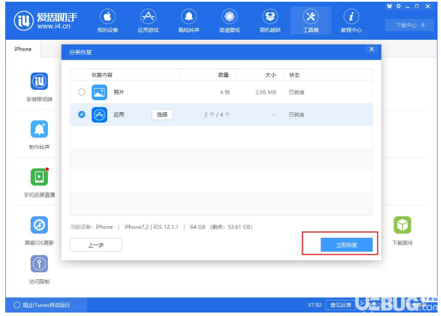The height and width of the screenshot is (316, 441).
Task: Open the settings gear in title bar
Action: click(398, 6)
